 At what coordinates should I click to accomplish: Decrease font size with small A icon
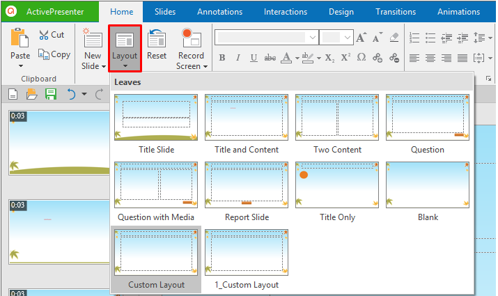tap(378, 38)
